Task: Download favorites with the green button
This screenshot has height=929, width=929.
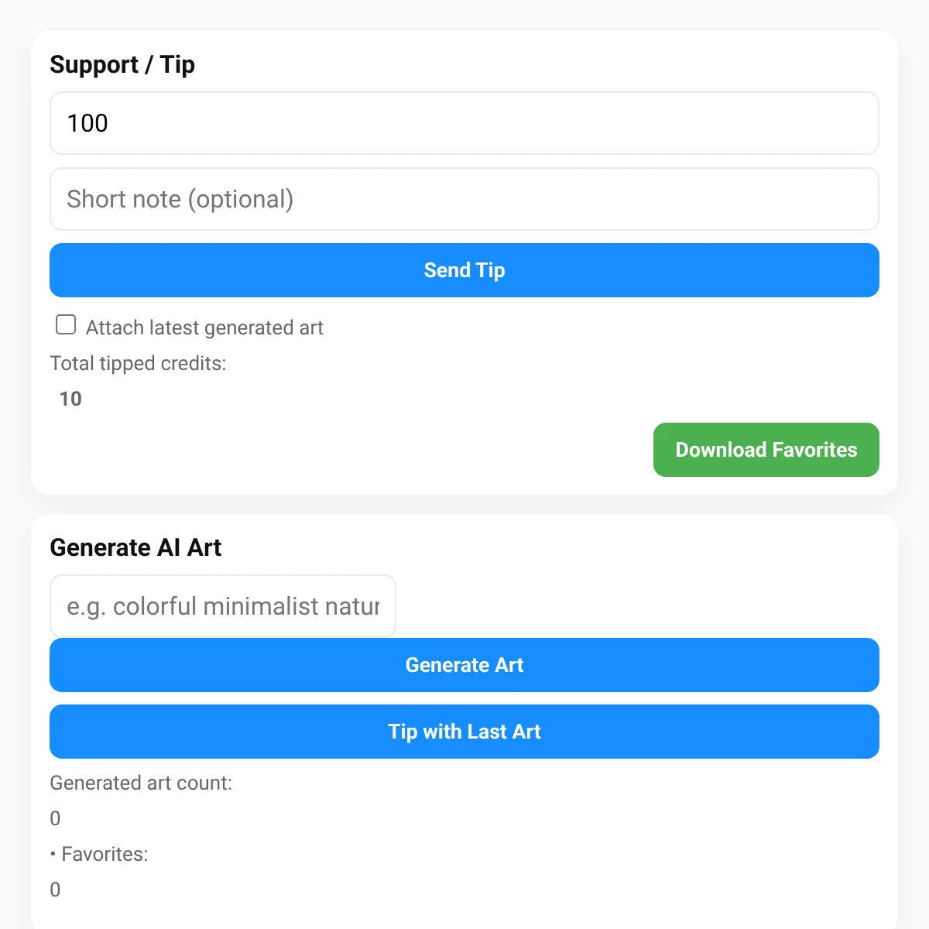Action: tap(766, 450)
